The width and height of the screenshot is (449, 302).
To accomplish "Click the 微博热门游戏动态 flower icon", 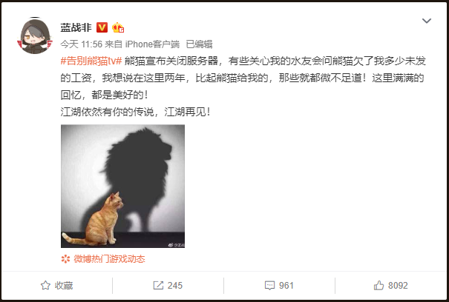I will click(65, 259).
